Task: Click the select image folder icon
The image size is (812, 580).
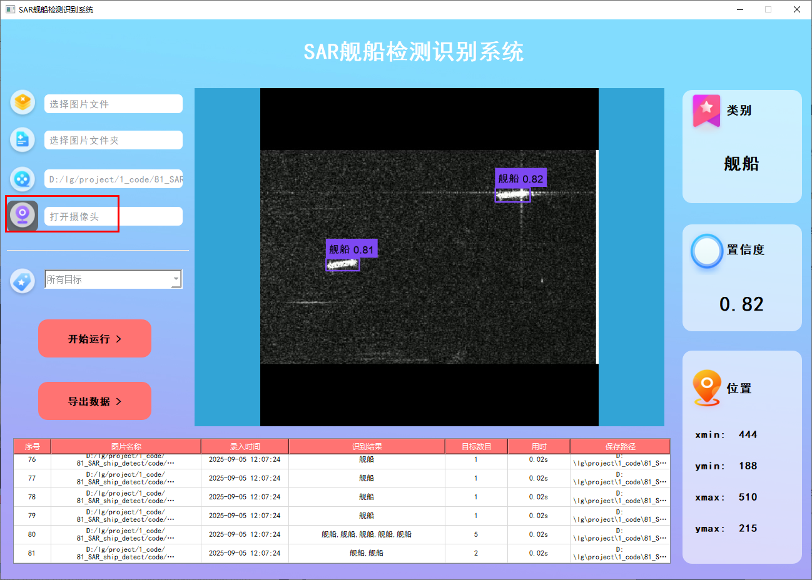Action: tap(23, 139)
